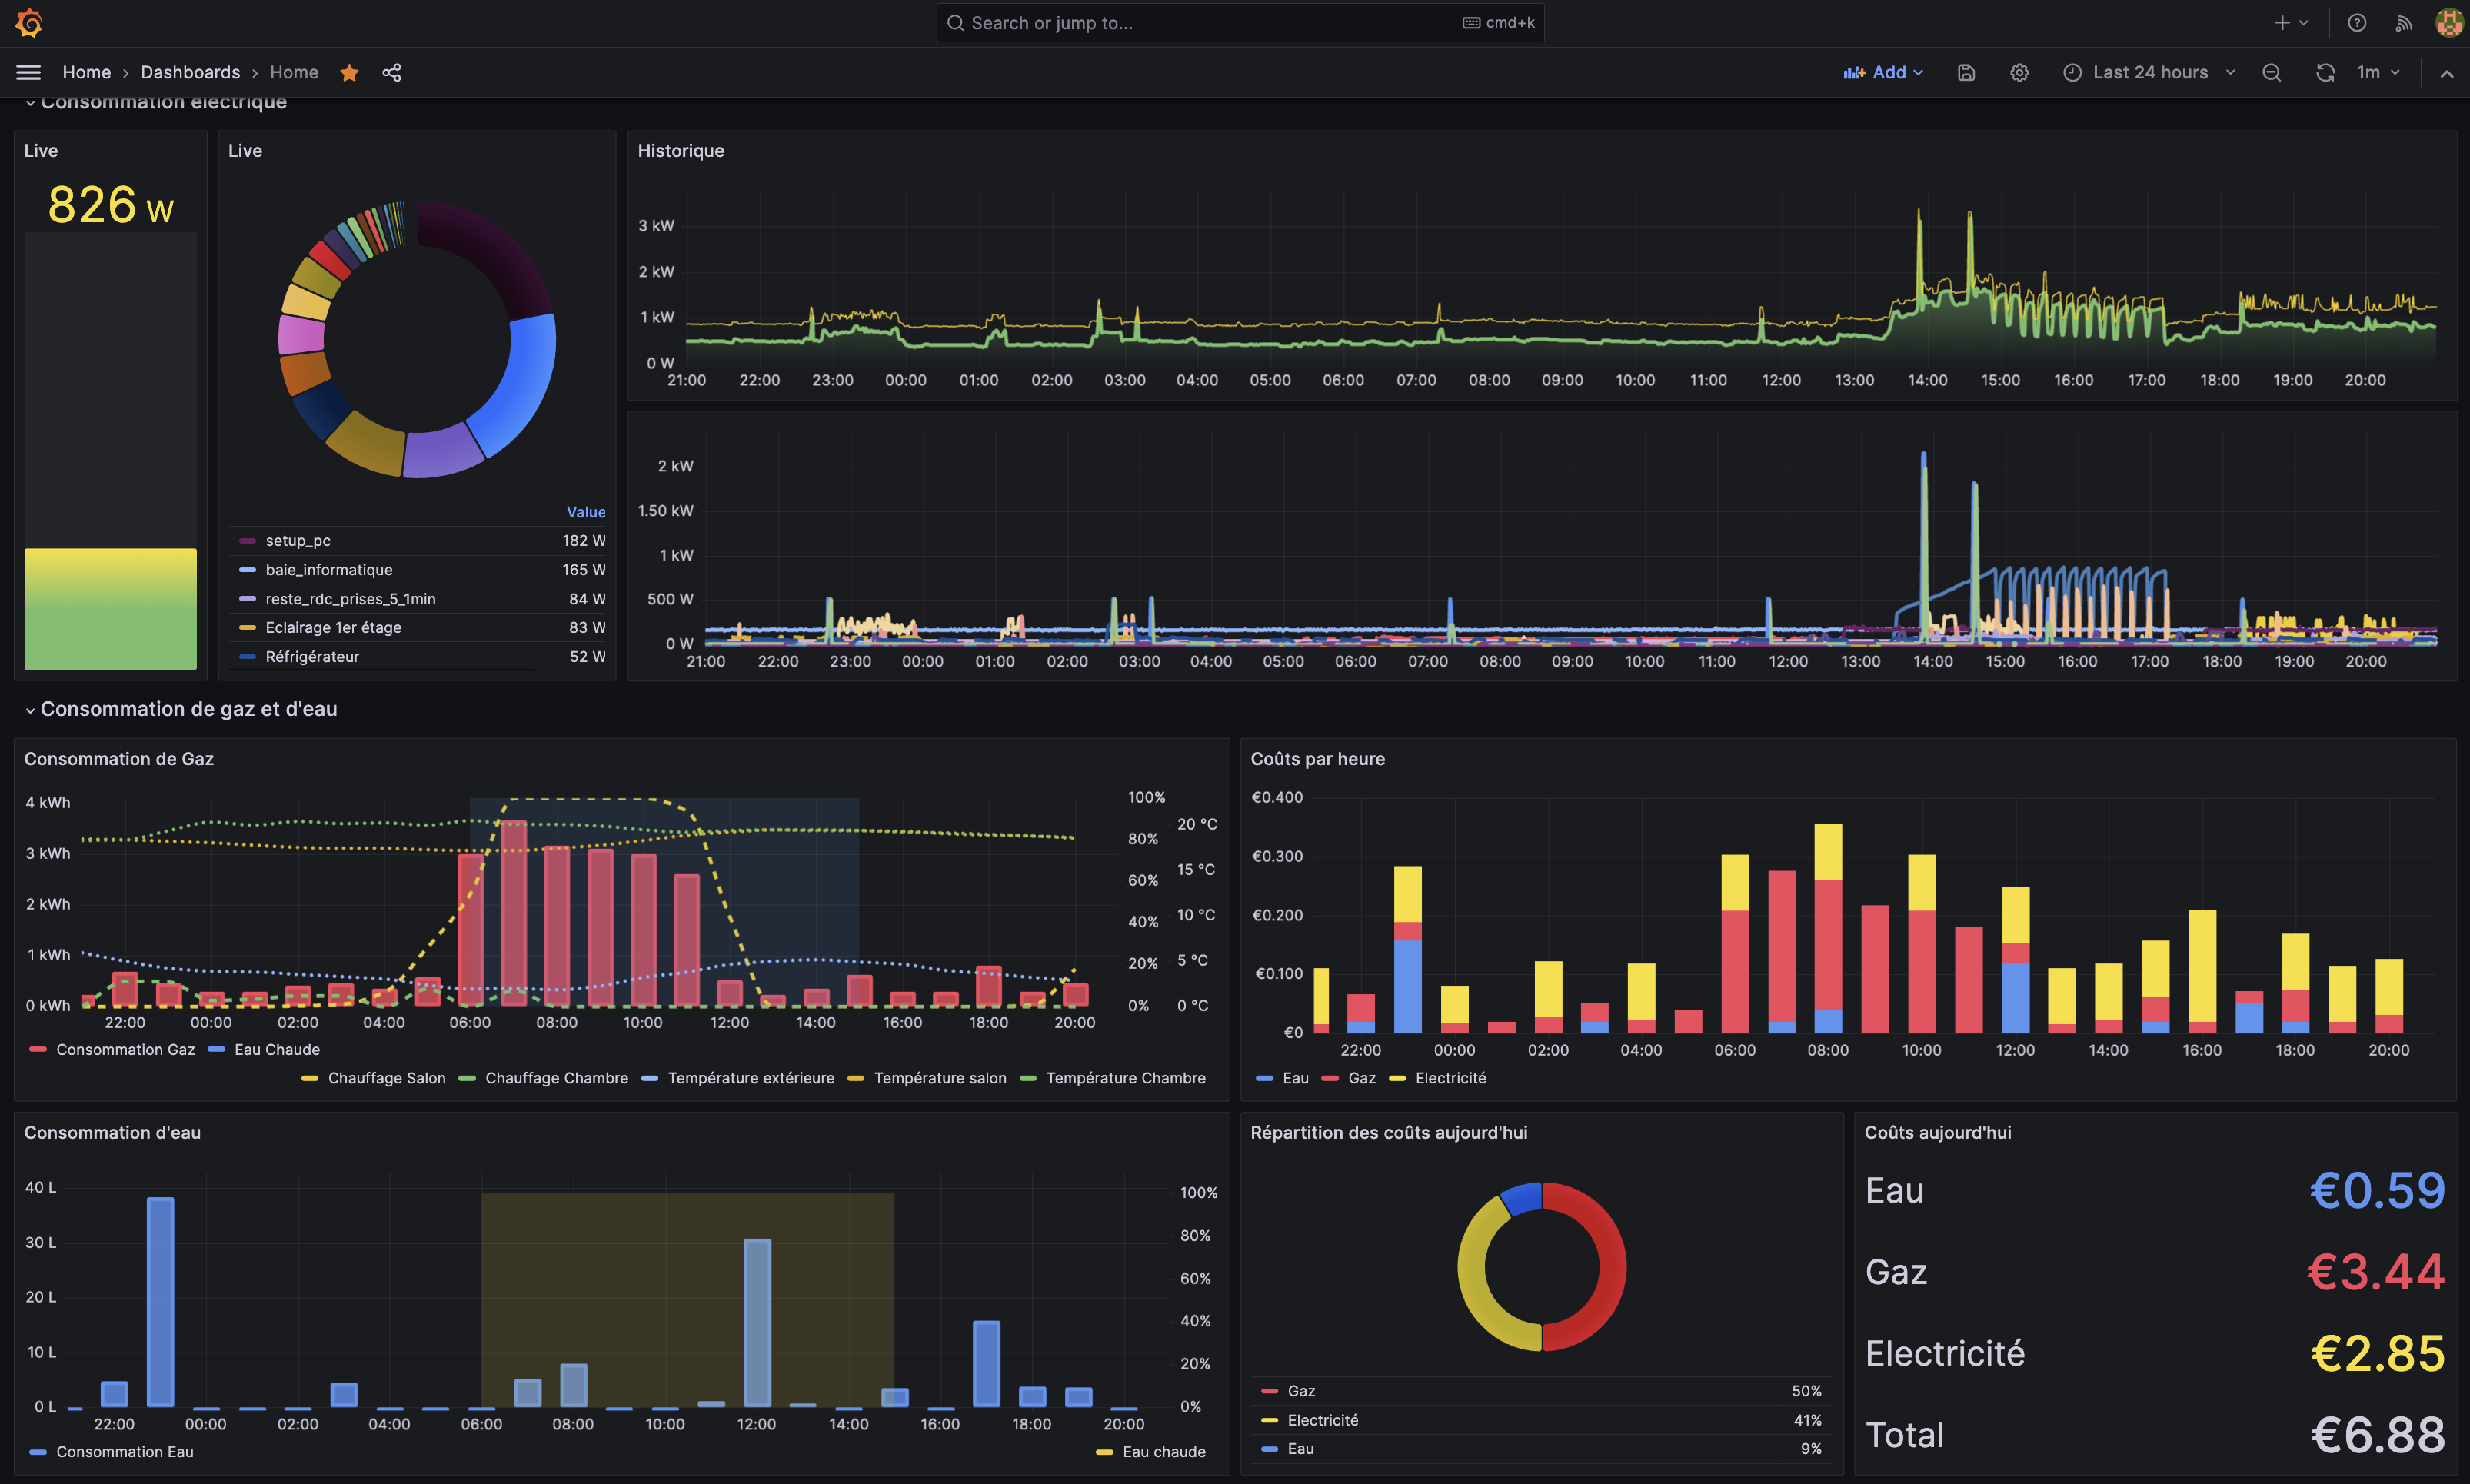Open dashboard settings gear icon

point(2019,72)
